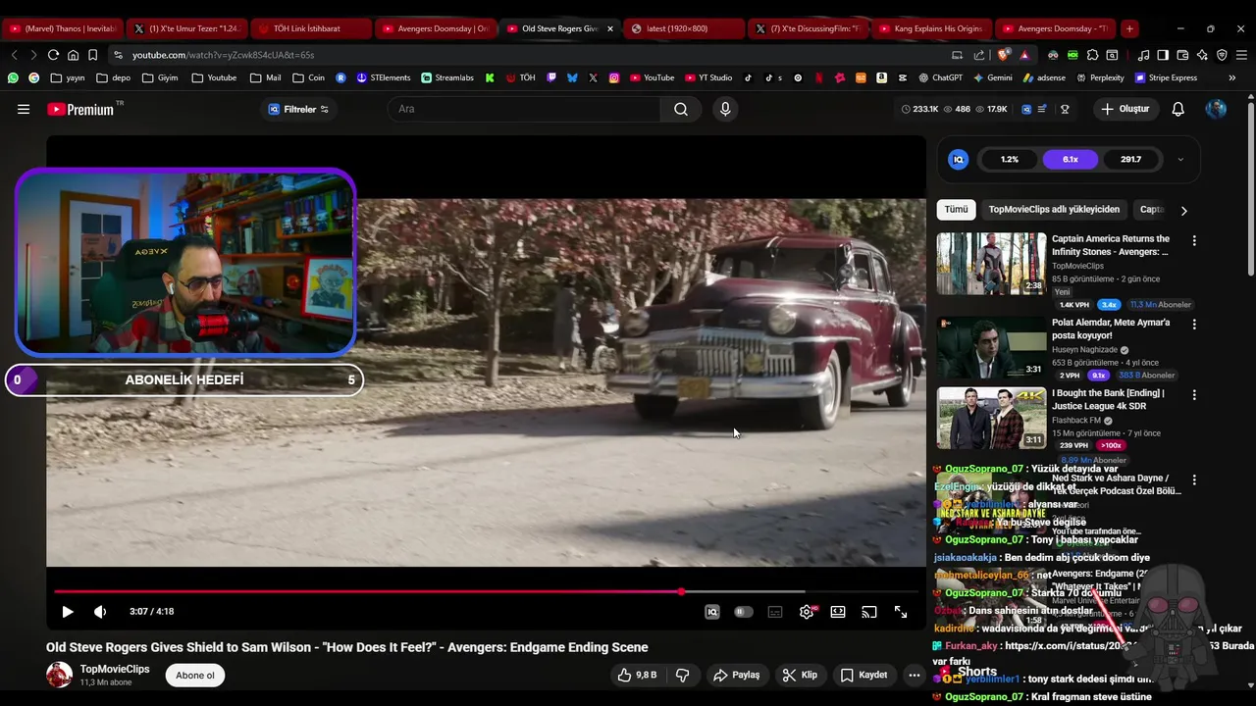The height and width of the screenshot is (706, 1256).
Task: Open I Bought the Bank Justice League thumbnail
Action: (x=991, y=418)
